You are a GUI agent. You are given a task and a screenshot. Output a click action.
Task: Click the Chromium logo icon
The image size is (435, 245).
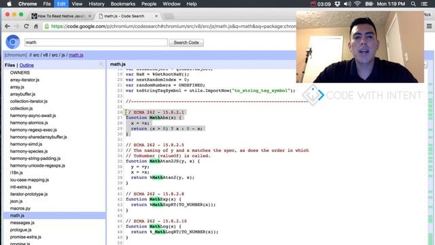tap(13, 42)
